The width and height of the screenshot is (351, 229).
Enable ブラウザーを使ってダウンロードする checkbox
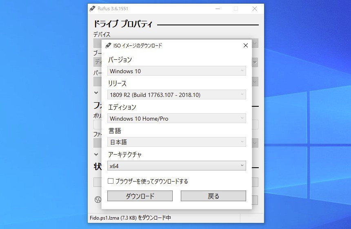coord(111,181)
